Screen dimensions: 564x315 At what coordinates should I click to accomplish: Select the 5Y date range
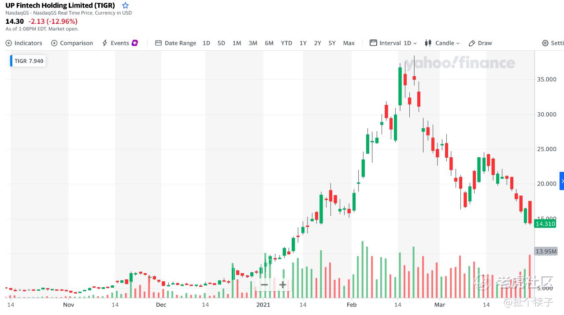pos(332,43)
